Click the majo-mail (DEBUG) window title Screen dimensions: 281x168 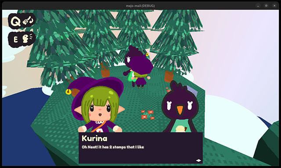click(x=140, y=6)
